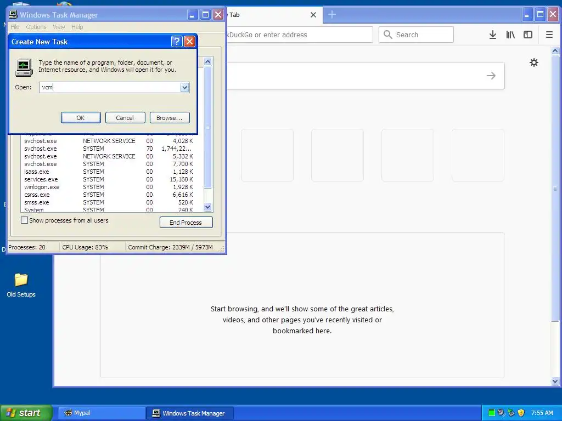Select the browser Tab label
The image size is (562, 421).
pos(234,15)
